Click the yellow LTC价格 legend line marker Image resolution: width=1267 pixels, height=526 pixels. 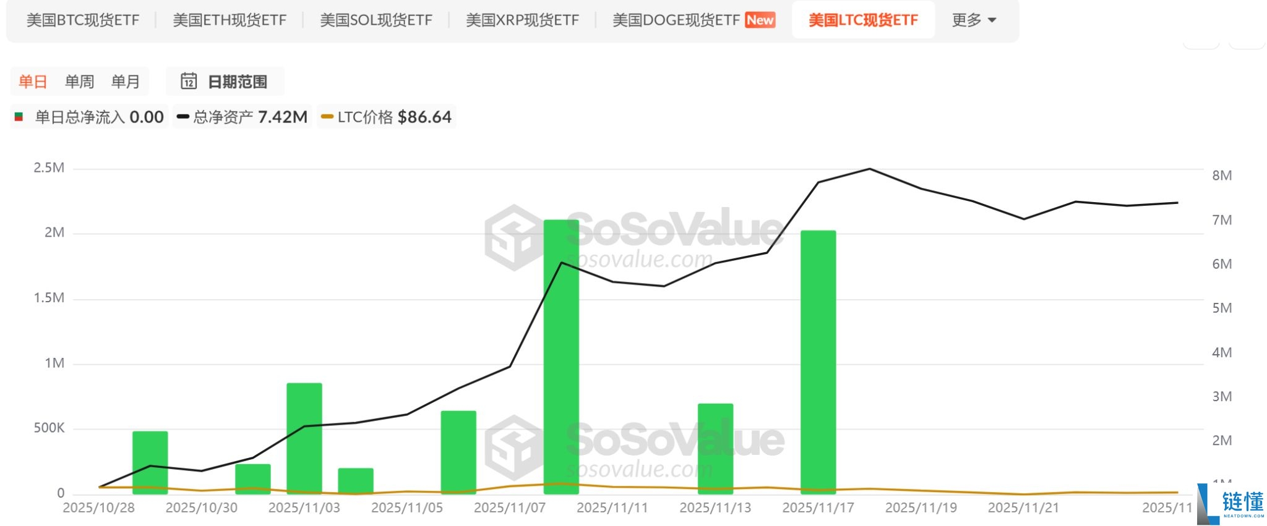pos(326,116)
